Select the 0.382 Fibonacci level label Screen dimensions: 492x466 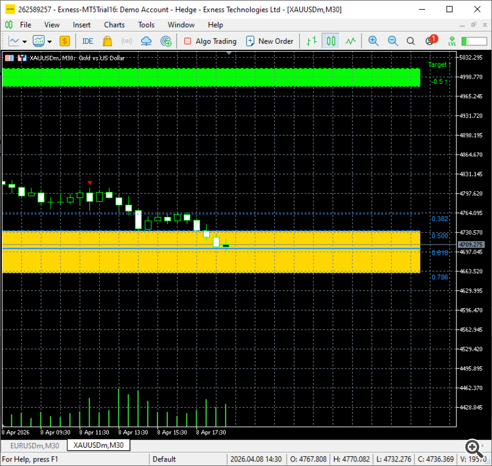[x=440, y=219]
